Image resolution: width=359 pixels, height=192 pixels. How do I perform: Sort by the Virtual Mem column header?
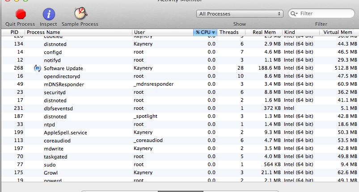coord(339,32)
